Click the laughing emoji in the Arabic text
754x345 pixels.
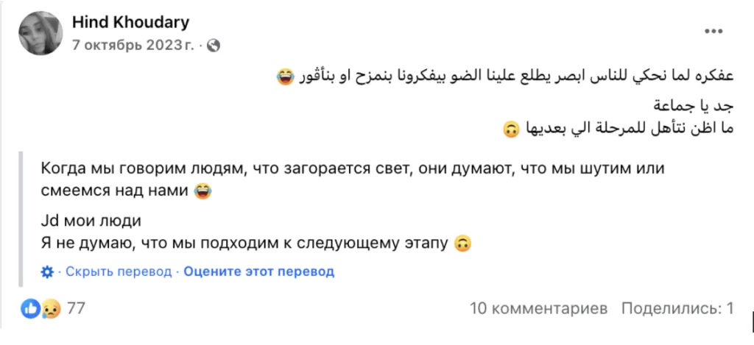[283, 77]
